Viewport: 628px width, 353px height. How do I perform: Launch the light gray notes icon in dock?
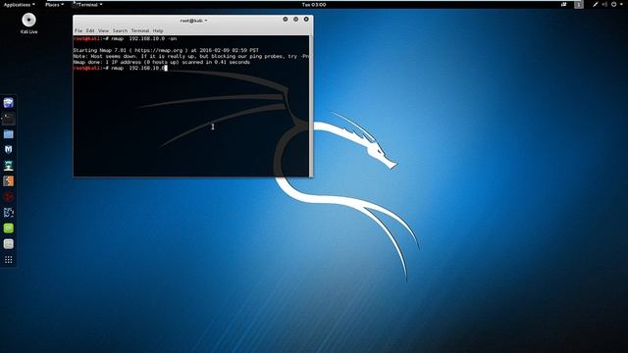pyautogui.click(x=9, y=244)
